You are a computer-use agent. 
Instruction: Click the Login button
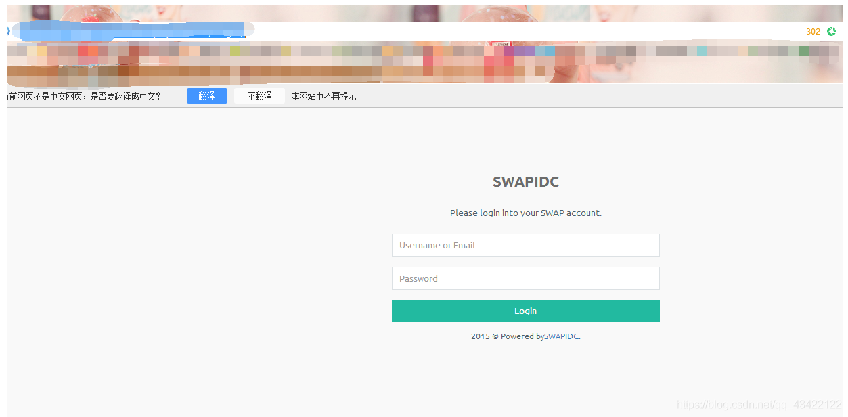[525, 311]
